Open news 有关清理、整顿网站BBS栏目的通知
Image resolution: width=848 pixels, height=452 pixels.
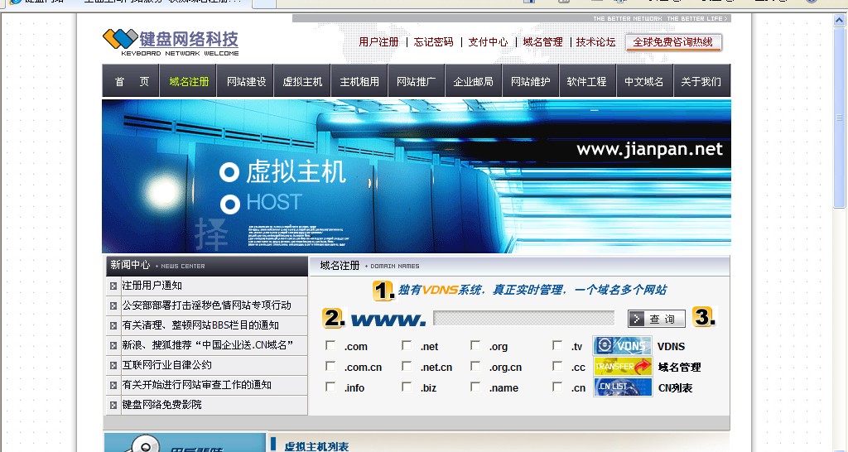pyautogui.click(x=200, y=325)
